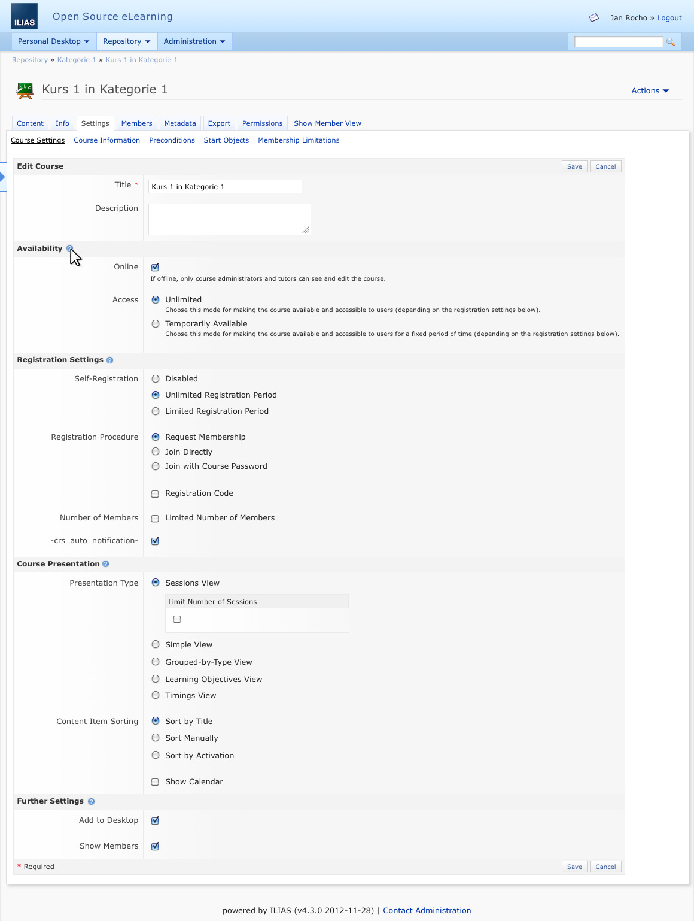
Task: Open Start Objects sub-tab
Action: coord(226,140)
